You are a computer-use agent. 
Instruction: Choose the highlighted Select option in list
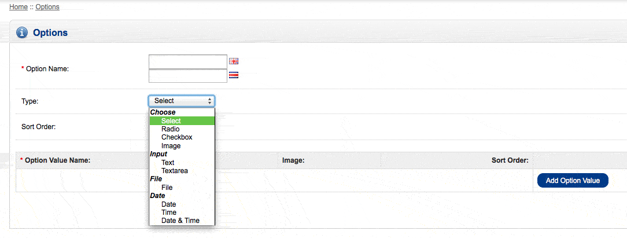pos(171,121)
